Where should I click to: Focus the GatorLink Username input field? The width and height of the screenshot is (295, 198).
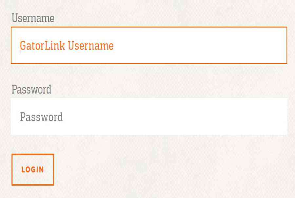[149, 45]
